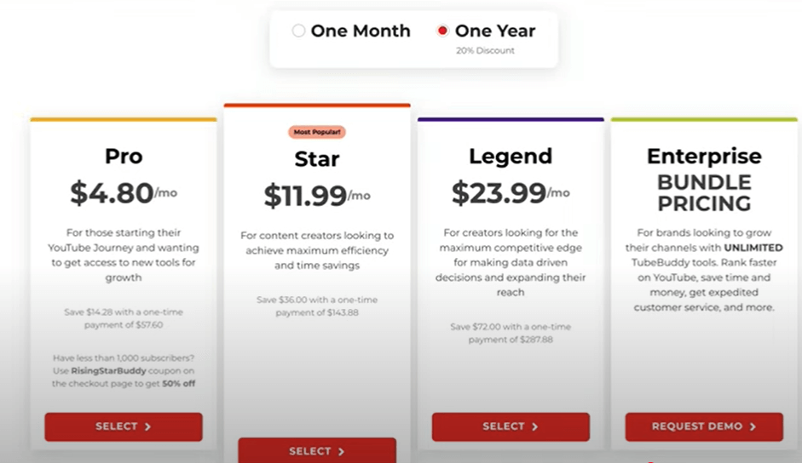Click the Pro plan title
Viewport: 802px width, 463px height.
(124, 157)
